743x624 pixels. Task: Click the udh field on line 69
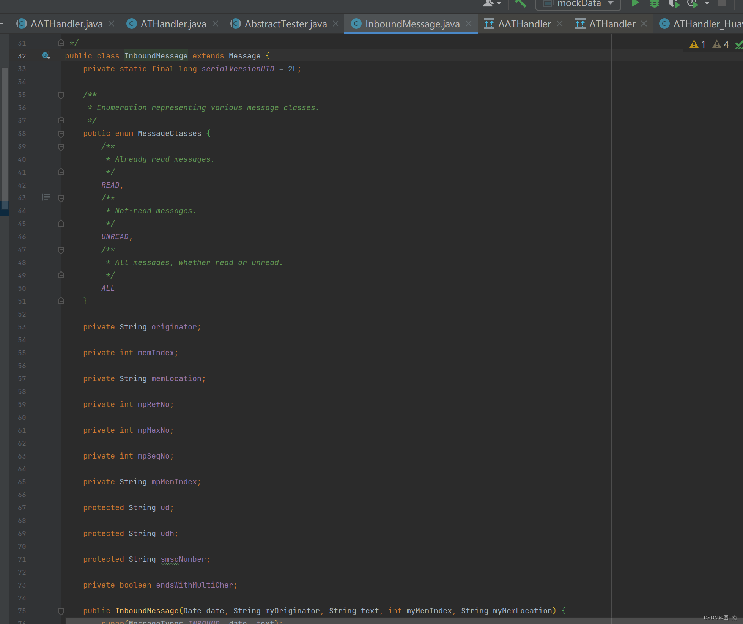[x=167, y=533]
